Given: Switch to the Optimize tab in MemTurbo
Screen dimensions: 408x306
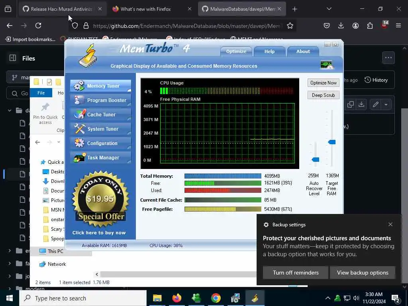Looking at the screenshot, I should pos(236,51).
